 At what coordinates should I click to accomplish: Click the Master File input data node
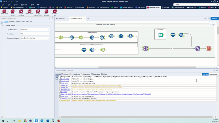161,35
